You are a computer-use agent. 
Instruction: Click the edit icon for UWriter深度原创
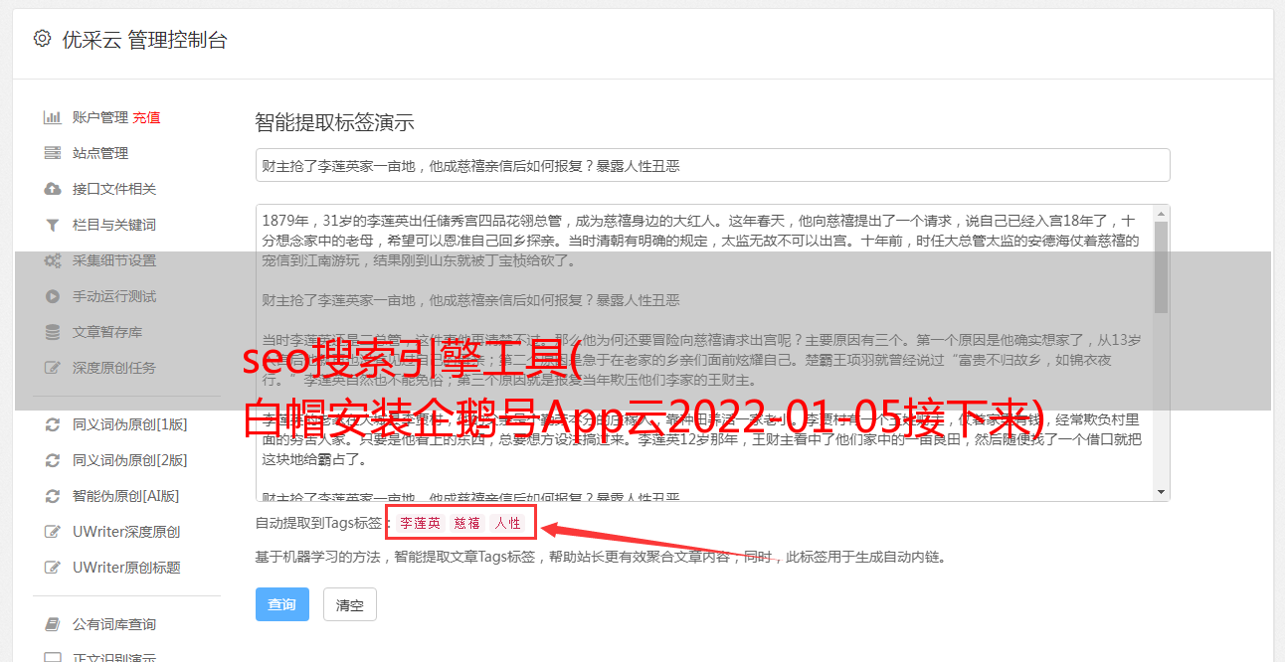tap(53, 532)
